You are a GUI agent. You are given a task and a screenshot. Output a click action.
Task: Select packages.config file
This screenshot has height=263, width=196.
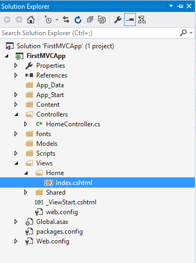click(60, 232)
